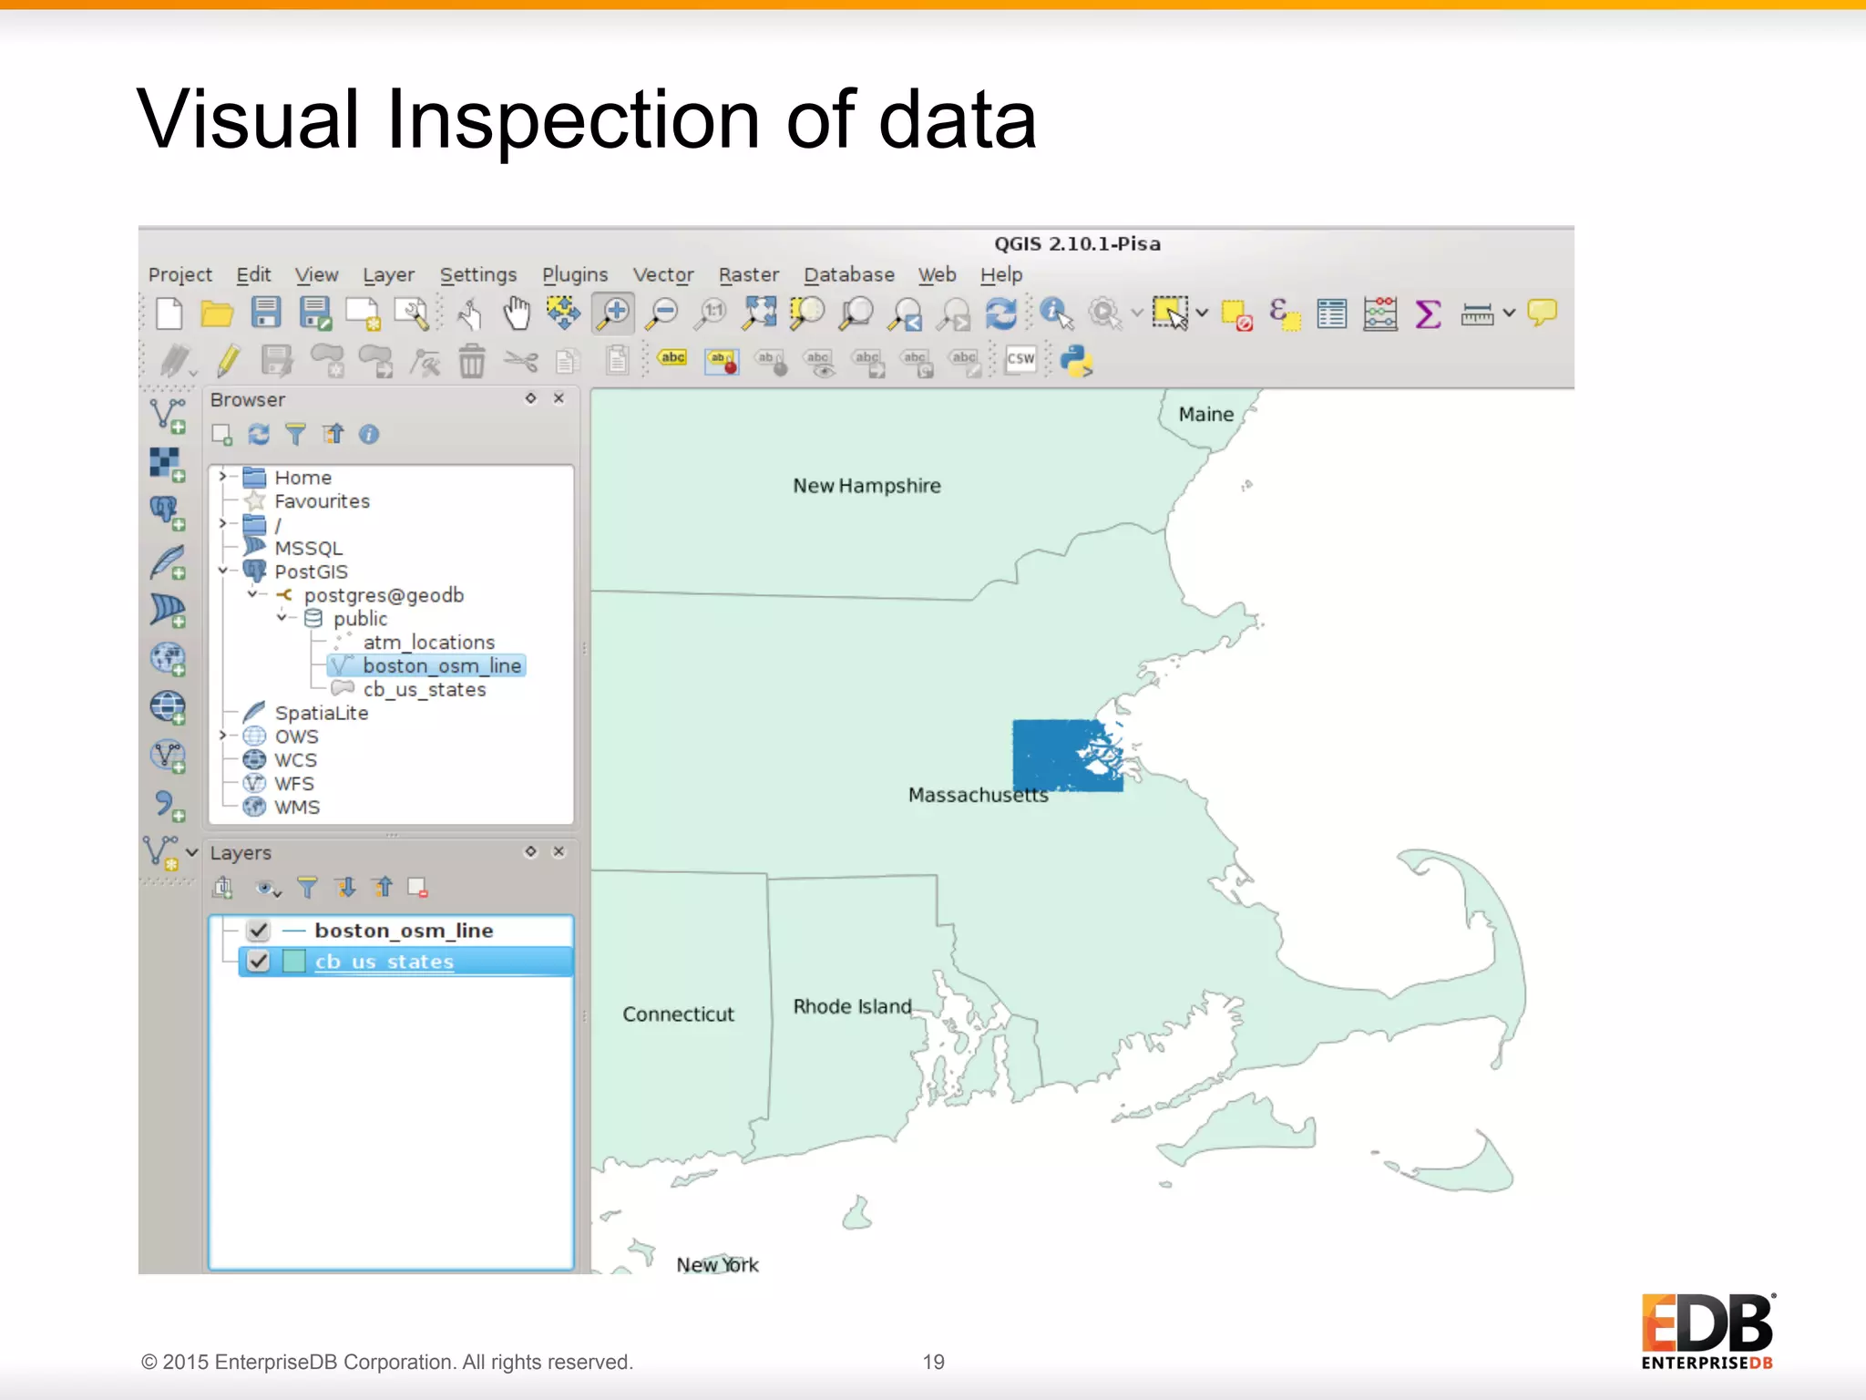This screenshot has height=1400, width=1866.
Task: Click the Massachusetts label on map
Action: (978, 795)
